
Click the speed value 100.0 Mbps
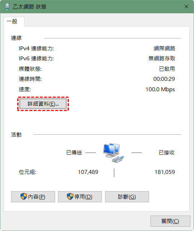click(160, 89)
